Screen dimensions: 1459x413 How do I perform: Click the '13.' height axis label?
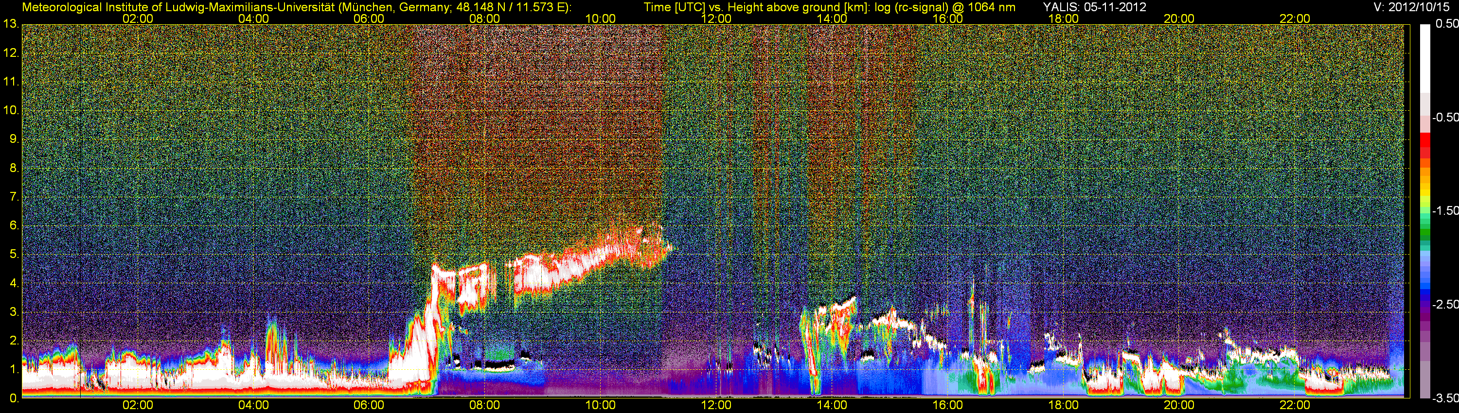11,24
